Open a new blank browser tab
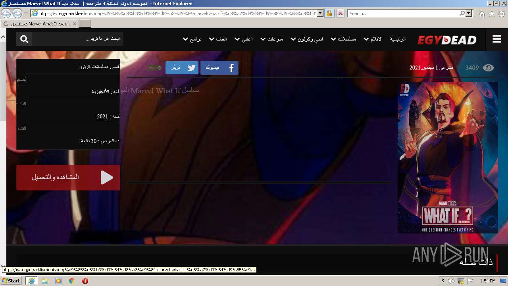 coord(85,24)
